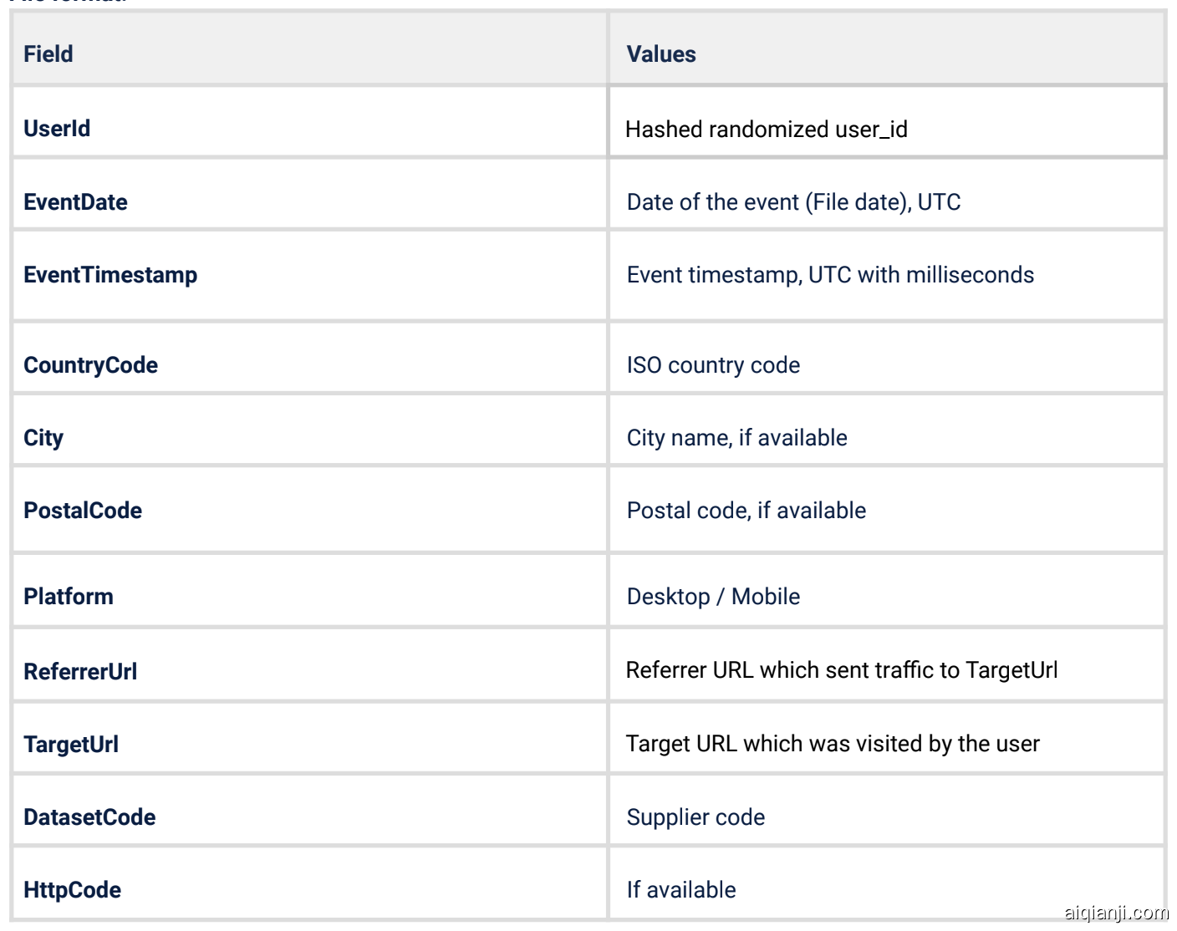Click the 'City name, if available' value

click(736, 438)
